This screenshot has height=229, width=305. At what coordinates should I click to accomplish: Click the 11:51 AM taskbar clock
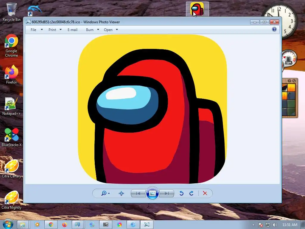pyautogui.click(x=290, y=225)
